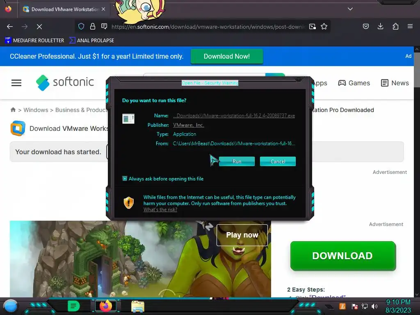The width and height of the screenshot is (420, 315).
Task: Click the From file path text
Action: [x=234, y=144]
